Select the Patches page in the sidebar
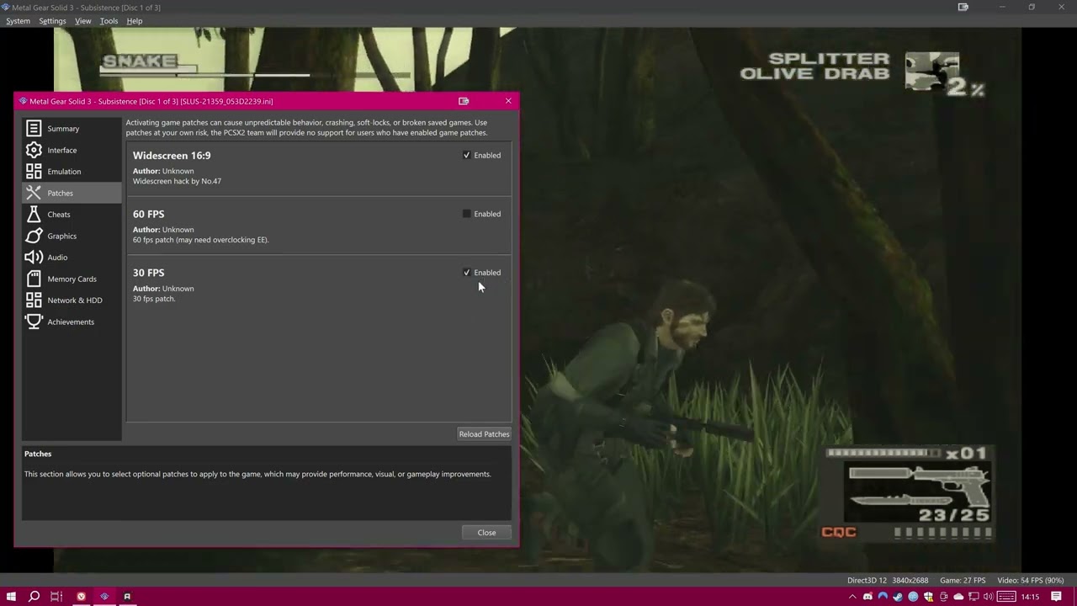 pyautogui.click(x=72, y=193)
